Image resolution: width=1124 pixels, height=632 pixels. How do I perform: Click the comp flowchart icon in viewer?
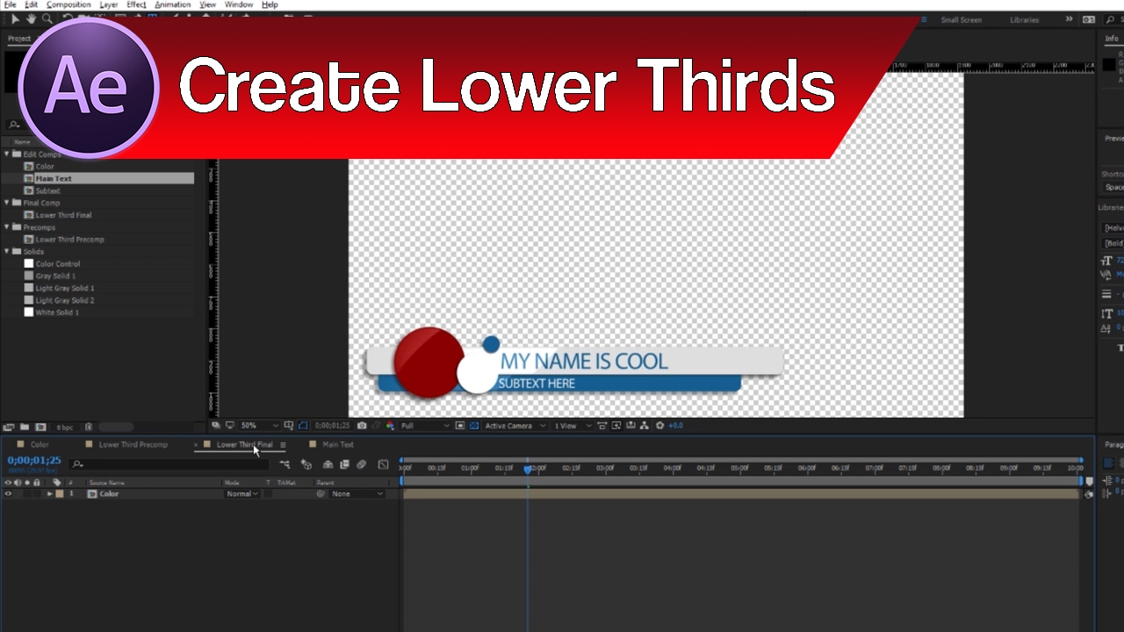(x=646, y=426)
